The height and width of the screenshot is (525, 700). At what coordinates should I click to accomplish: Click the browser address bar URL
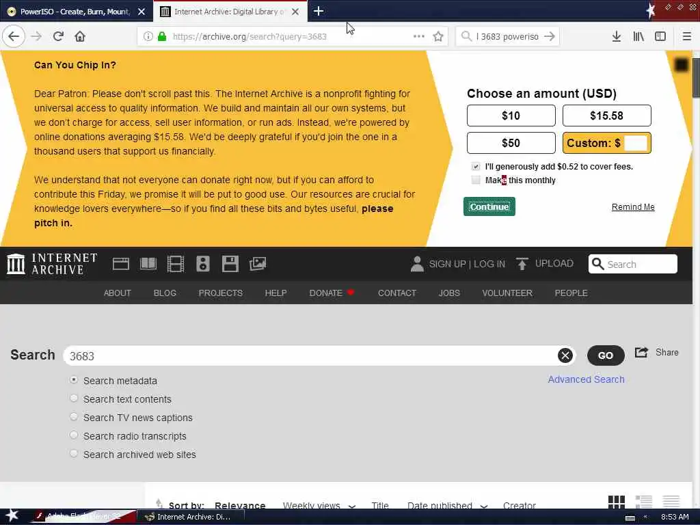point(250,37)
